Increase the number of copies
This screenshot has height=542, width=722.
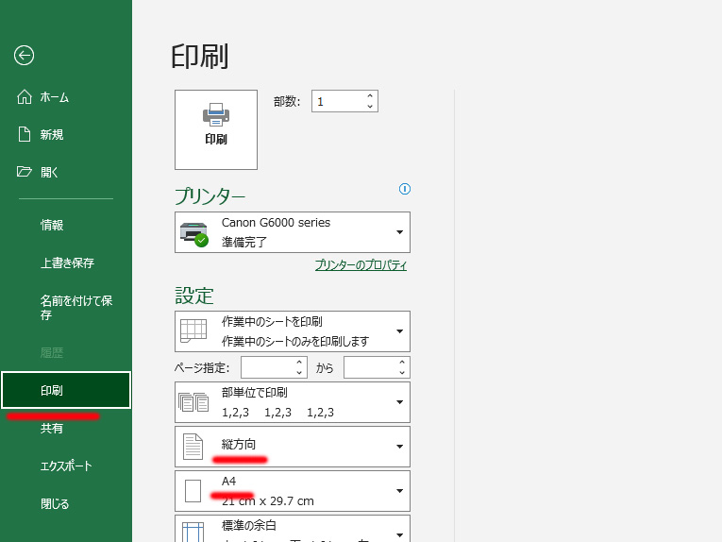coord(370,95)
